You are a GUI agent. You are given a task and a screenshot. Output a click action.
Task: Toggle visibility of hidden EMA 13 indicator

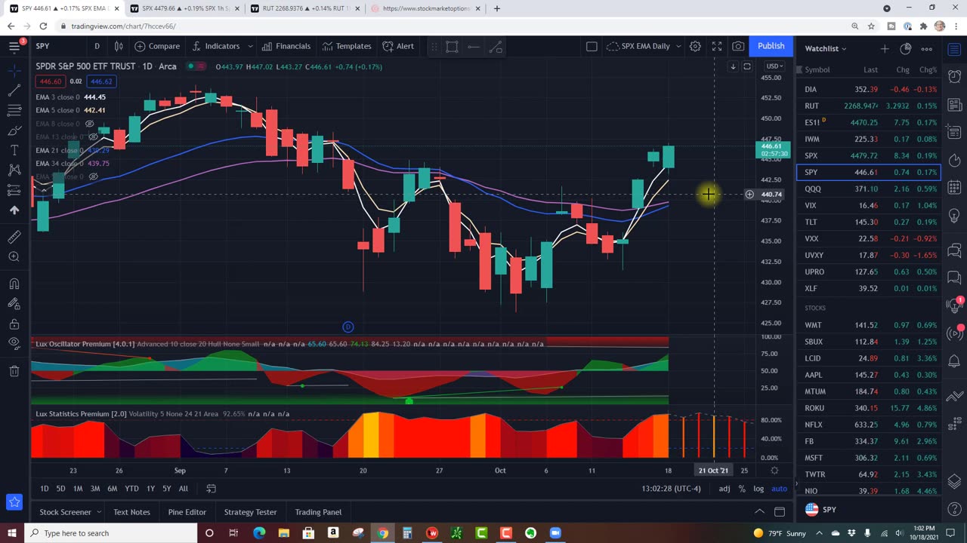click(94, 137)
